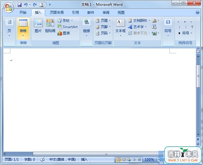Click the vertical scrollbar thumb
Viewport: 203px width, 165px height.
coord(198,76)
